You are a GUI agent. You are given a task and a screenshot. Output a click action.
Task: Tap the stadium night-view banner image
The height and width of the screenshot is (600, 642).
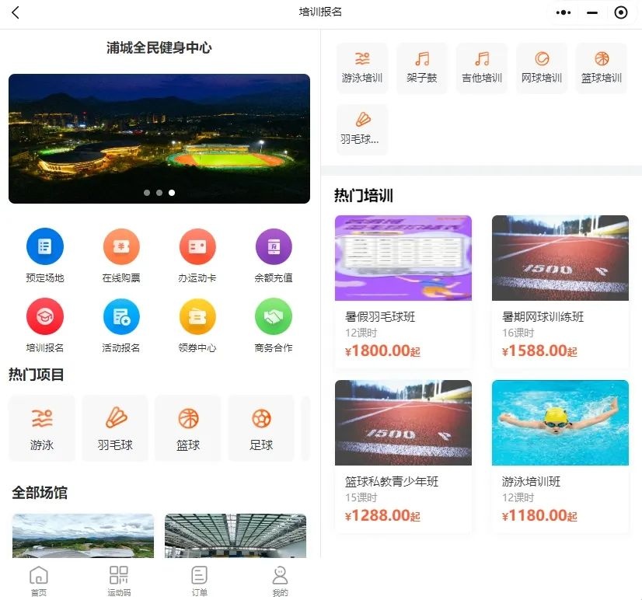coord(159,138)
